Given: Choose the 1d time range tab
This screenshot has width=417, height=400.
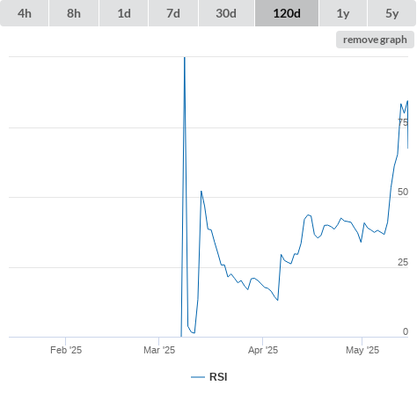Looking at the screenshot, I should click(x=124, y=13).
